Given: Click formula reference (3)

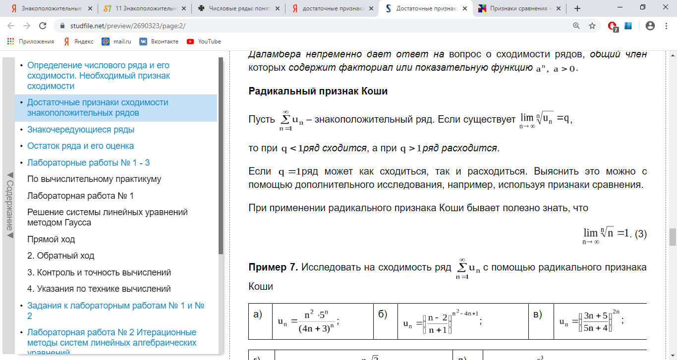Looking at the screenshot, I should coord(641,234).
